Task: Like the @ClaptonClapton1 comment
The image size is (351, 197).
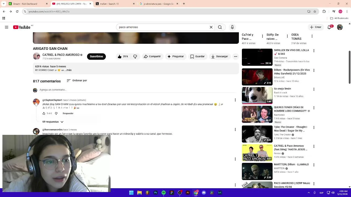Action: [x=44, y=113]
